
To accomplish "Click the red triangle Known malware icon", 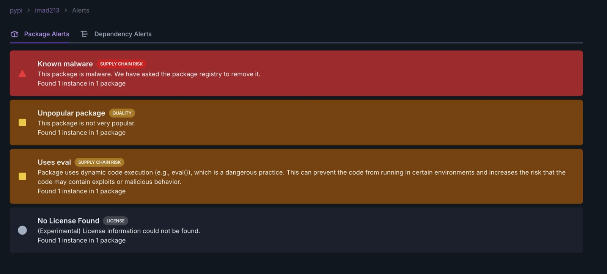I will click(x=22, y=74).
